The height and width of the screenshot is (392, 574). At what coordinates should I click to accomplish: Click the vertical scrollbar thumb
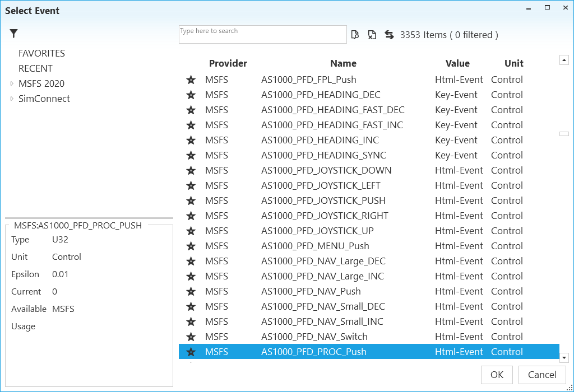coord(564,134)
